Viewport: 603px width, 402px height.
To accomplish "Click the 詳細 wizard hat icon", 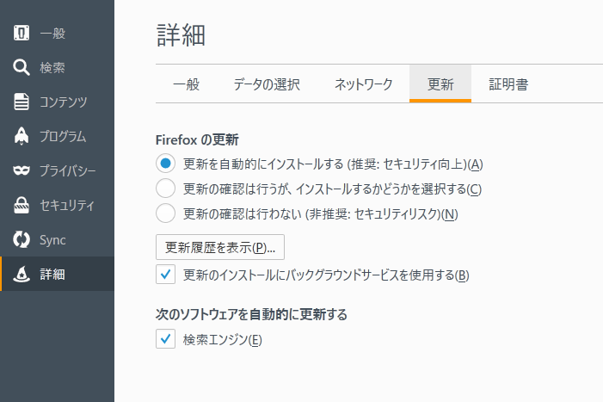I will (22, 275).
